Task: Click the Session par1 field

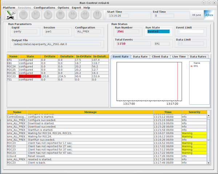Action: (x=57, y=32)
